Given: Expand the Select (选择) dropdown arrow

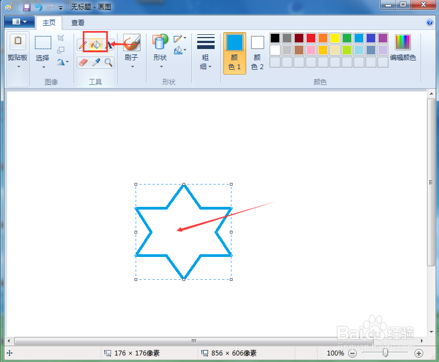Looking at the screenshot, I should [x=44, y=67].
